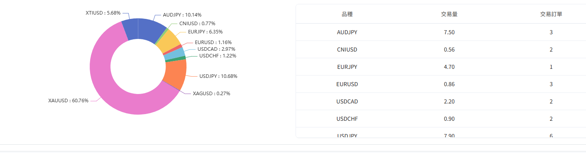This screenshot has height=153, width=586.
Task: Click the 交易量 column header
Action: click(449, 14)
